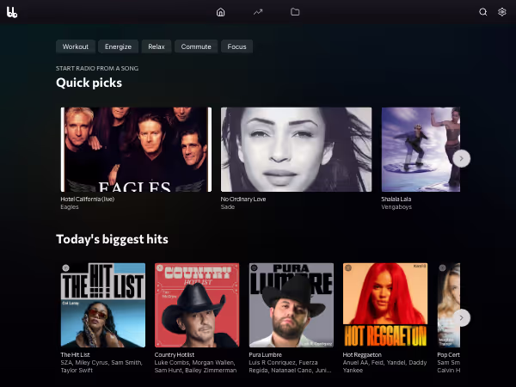
Task: Select the Relax mood chip
Action: click(157, 46)
